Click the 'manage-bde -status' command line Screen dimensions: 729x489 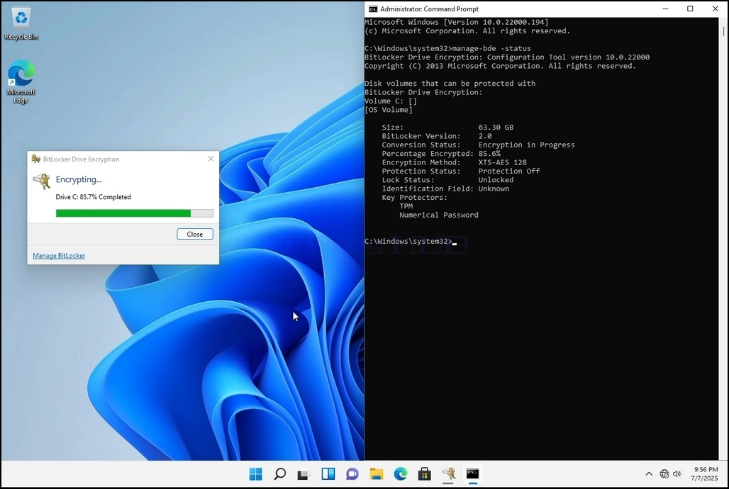click(x=447, y=48)
